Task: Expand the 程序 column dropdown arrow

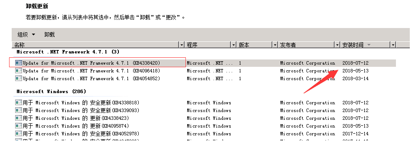Action: 234,45
